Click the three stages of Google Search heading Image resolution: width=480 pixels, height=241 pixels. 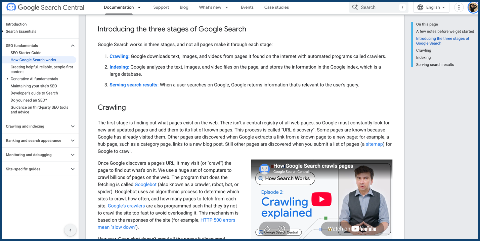(172, 29)
